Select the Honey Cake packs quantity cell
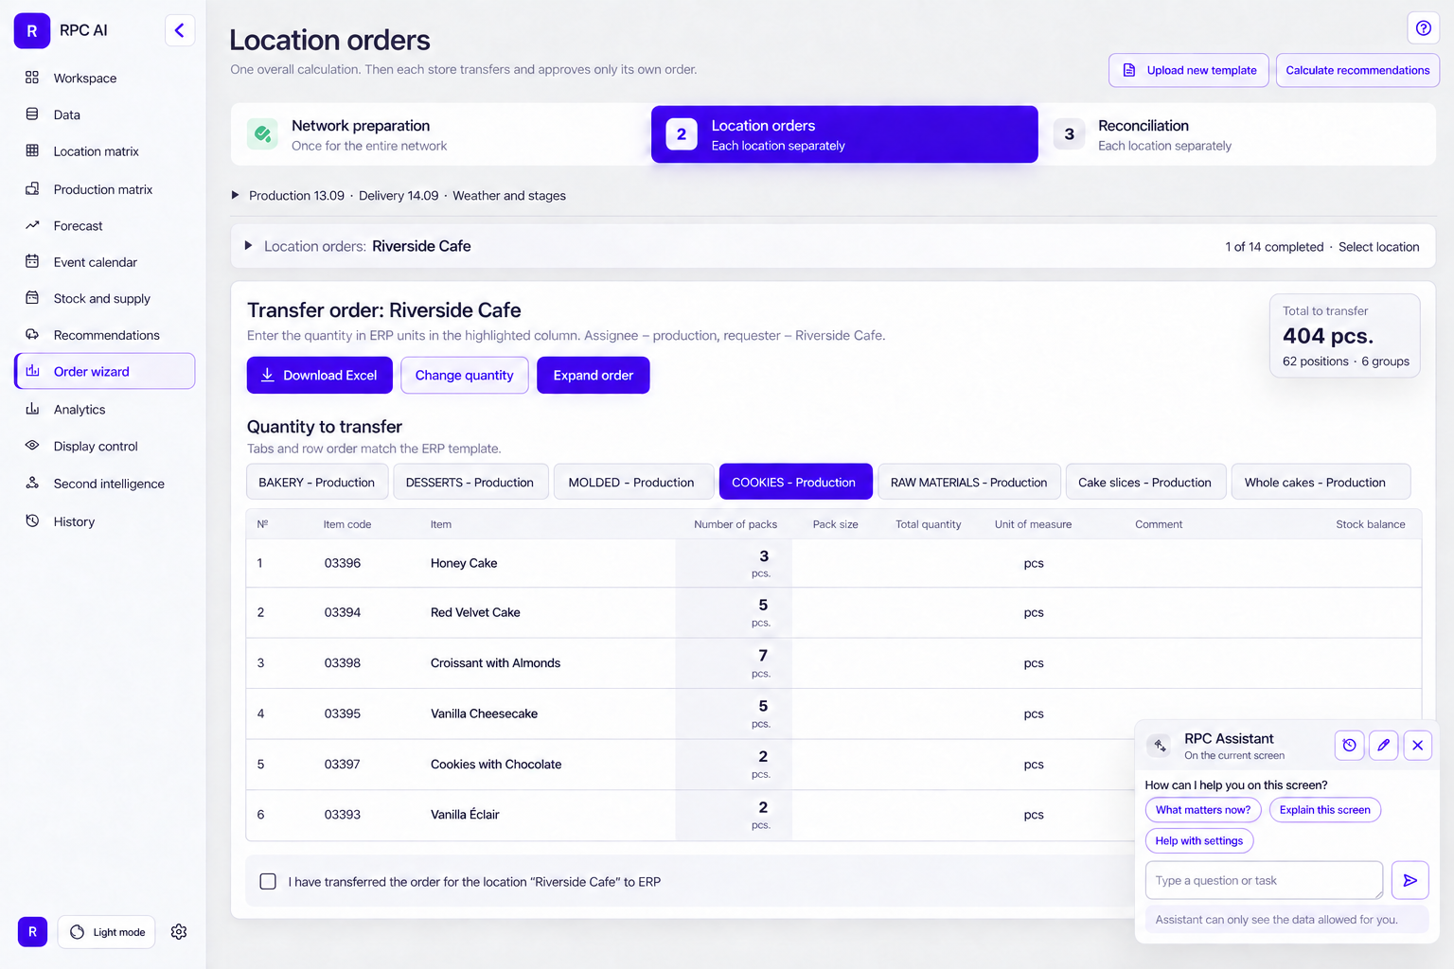This screenshot has height=969, width=1454. (734, 563)
